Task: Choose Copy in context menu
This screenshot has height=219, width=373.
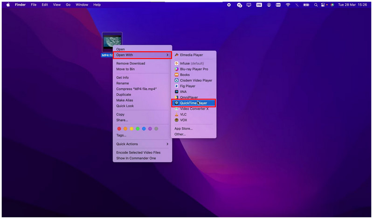Action: pos(142,114)
